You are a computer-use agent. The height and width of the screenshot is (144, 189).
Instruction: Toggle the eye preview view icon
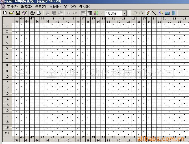(83, 13)
